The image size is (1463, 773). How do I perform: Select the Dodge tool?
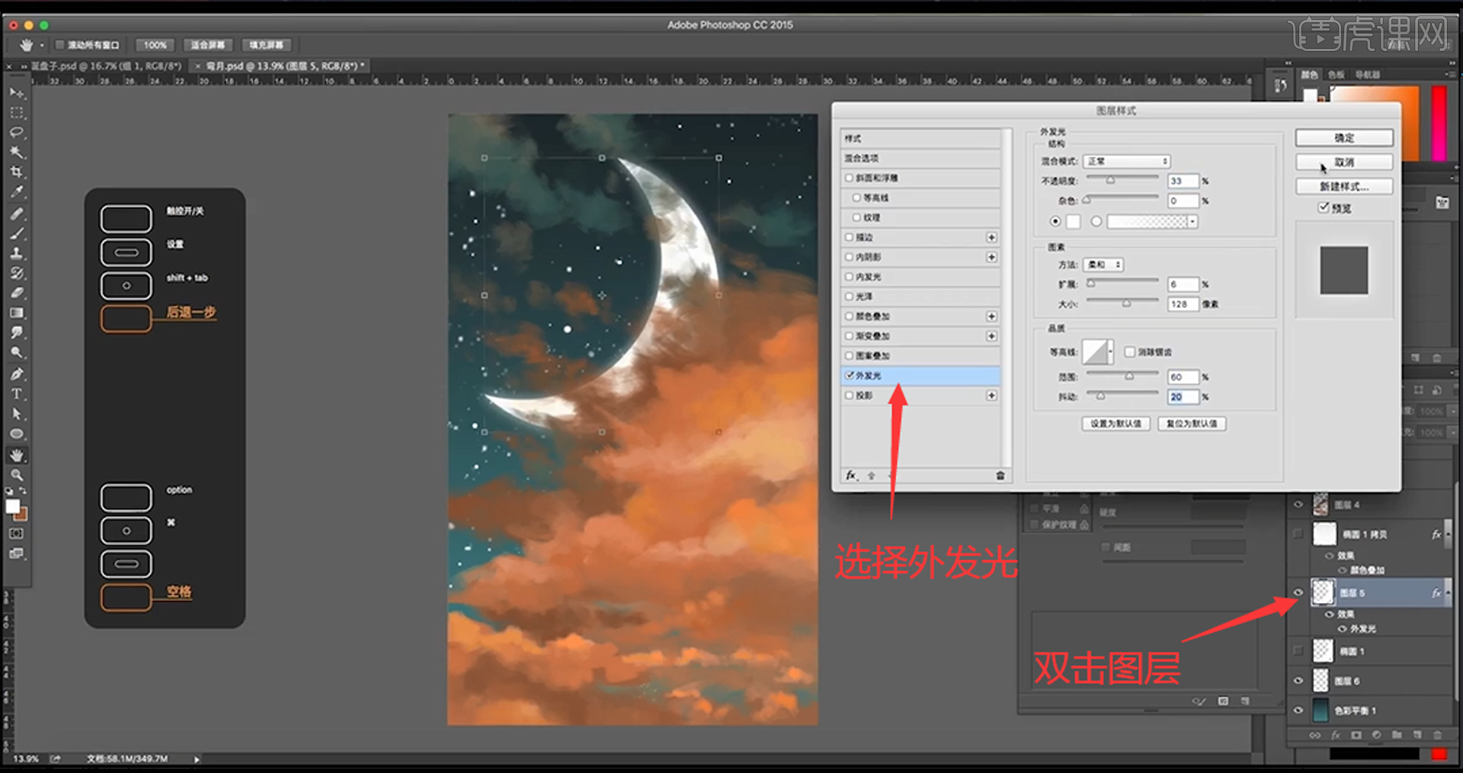click(x=17, y=352)
